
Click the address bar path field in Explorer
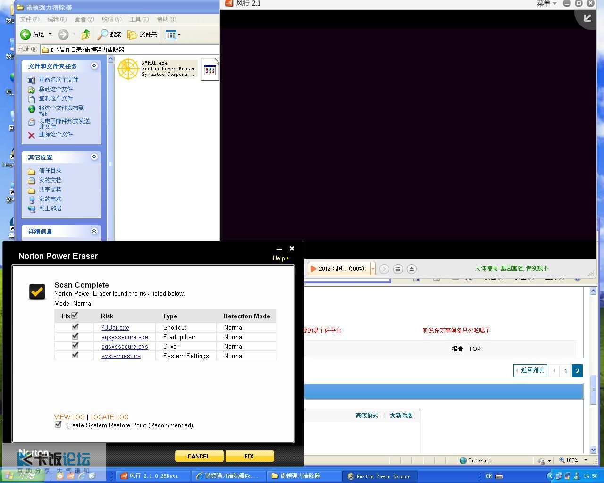click(x=130, y=50)
